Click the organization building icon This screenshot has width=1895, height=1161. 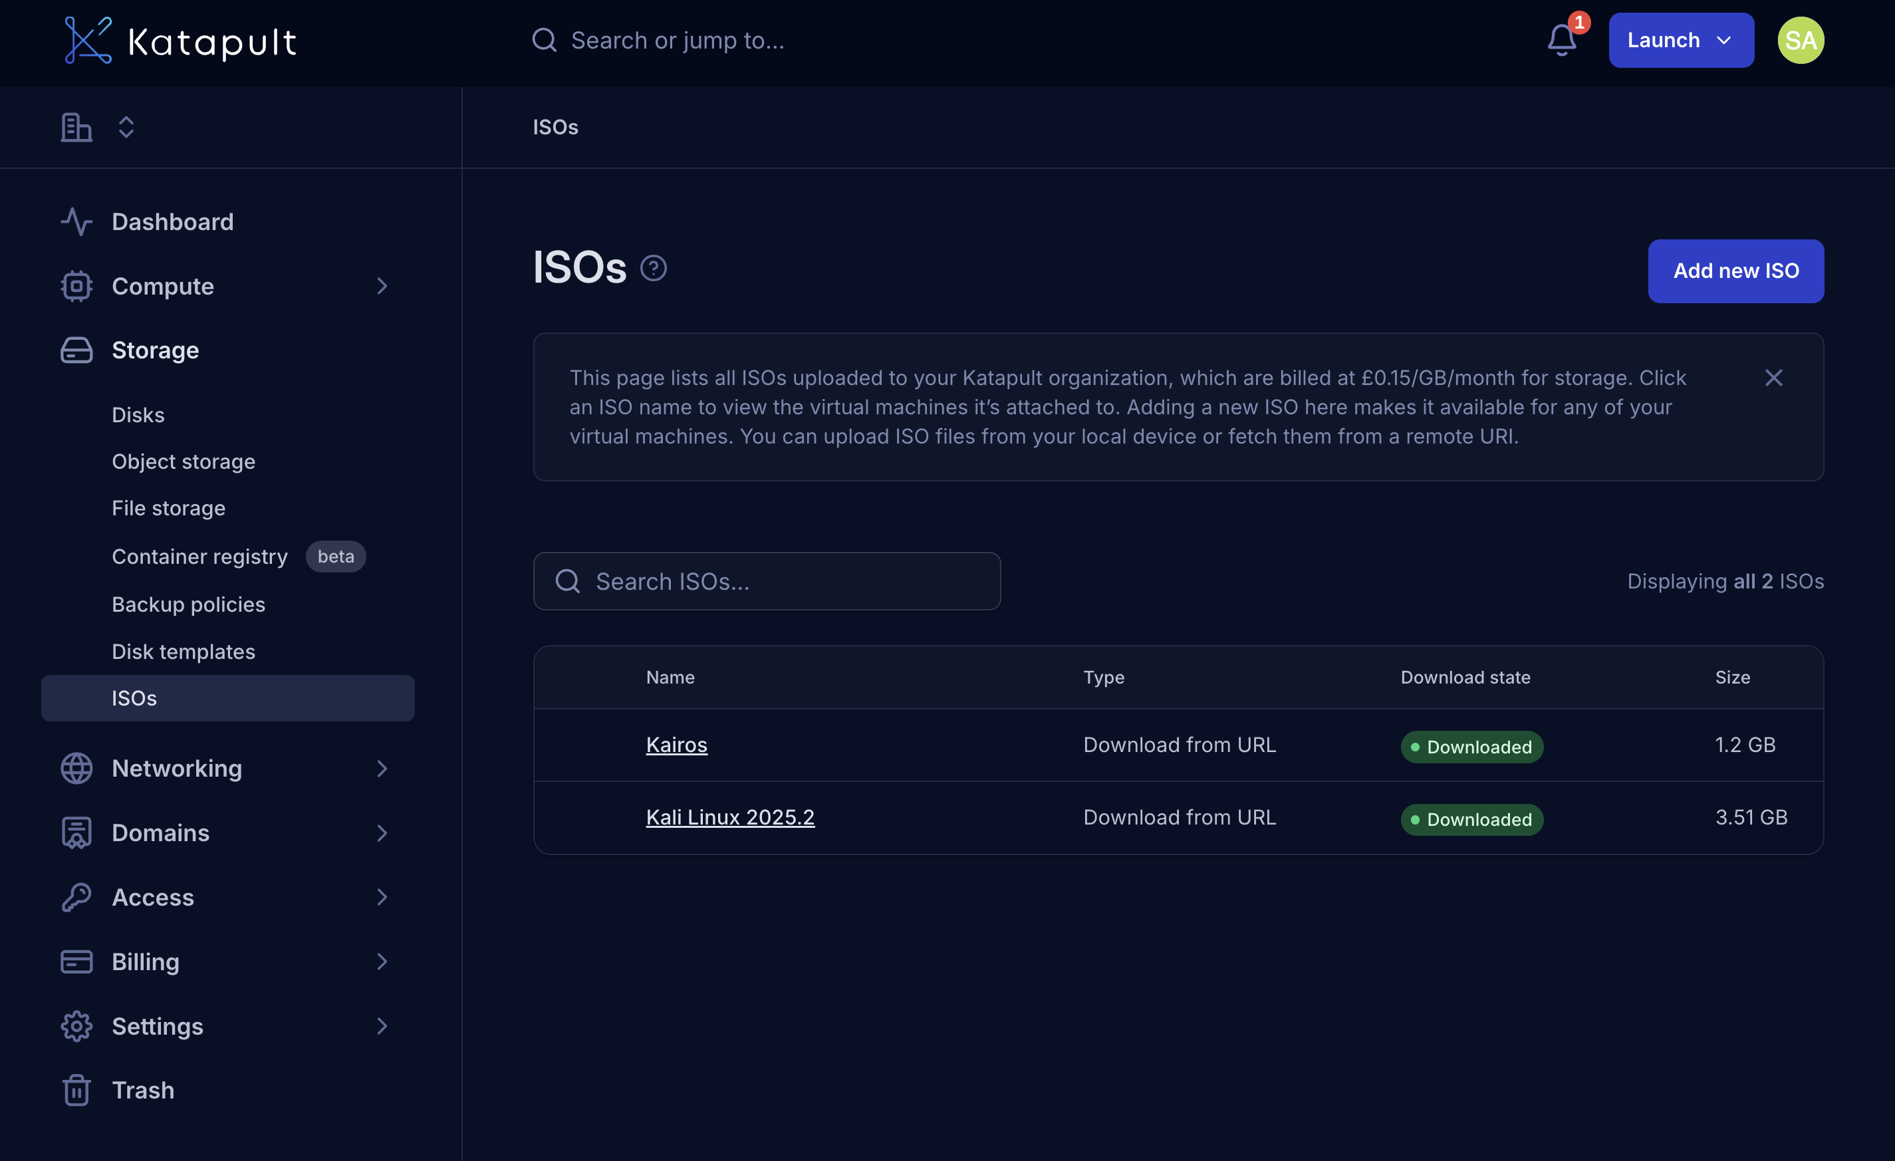tap(76, 127)
